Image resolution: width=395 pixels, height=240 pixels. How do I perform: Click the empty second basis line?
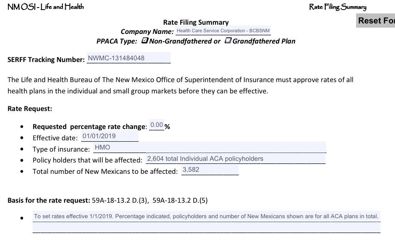click(x=206, y=227)
